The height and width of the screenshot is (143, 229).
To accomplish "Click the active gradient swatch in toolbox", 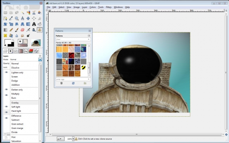I will tap(23, 45).
